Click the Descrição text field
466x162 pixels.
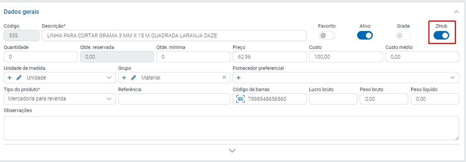174,35
